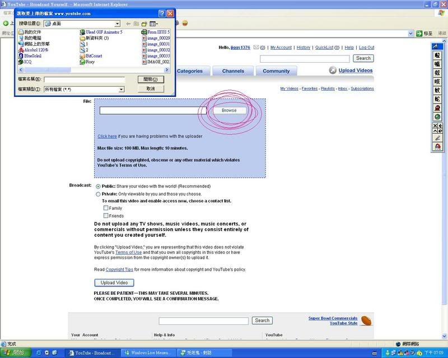Click the file list horizontal scrollbar thumb
The height and width of the screenshot is (358, 448).
(x=48, y=70)
